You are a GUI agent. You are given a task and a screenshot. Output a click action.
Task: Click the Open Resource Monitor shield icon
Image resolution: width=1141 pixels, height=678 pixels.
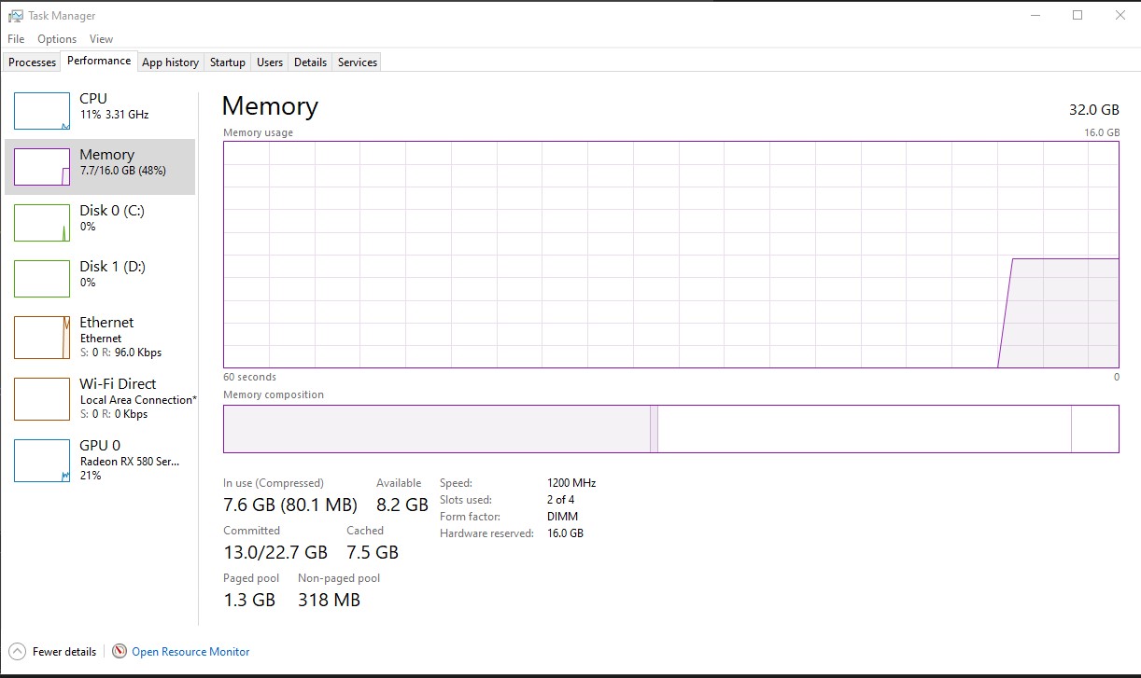(x=119, y=651)
